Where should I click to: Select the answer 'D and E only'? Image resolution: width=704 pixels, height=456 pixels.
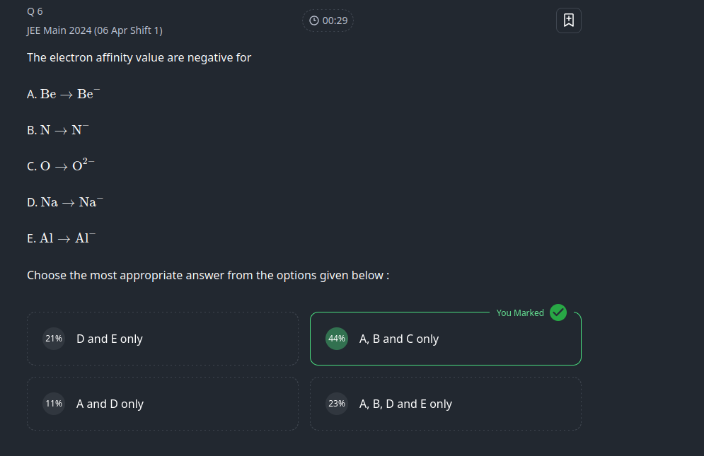110,339
